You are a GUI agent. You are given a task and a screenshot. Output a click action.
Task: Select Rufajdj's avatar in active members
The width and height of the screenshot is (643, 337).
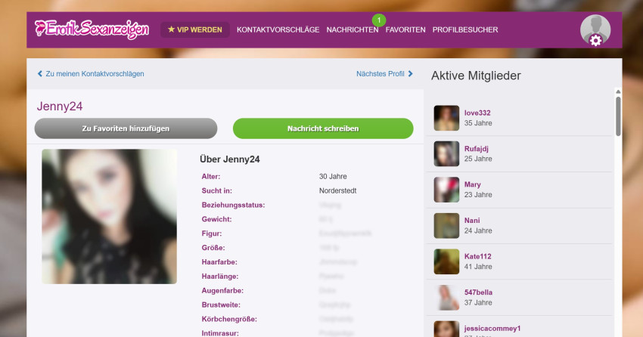pyautogui.click(x=446, y=153)
